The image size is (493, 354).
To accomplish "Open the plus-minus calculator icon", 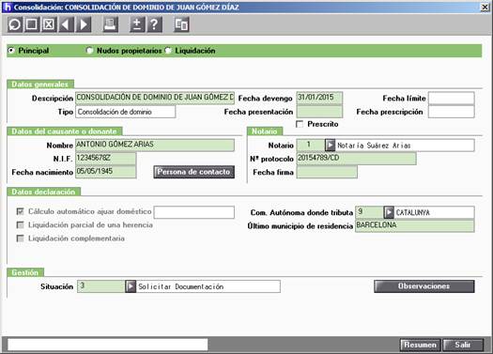I will tap(137, 24).
